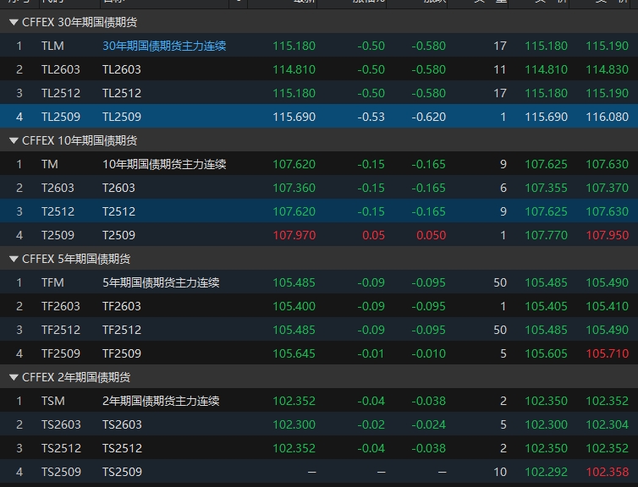Click latest price 107.360 in T2603 row

pyautogui.click(x=294, y=188)
